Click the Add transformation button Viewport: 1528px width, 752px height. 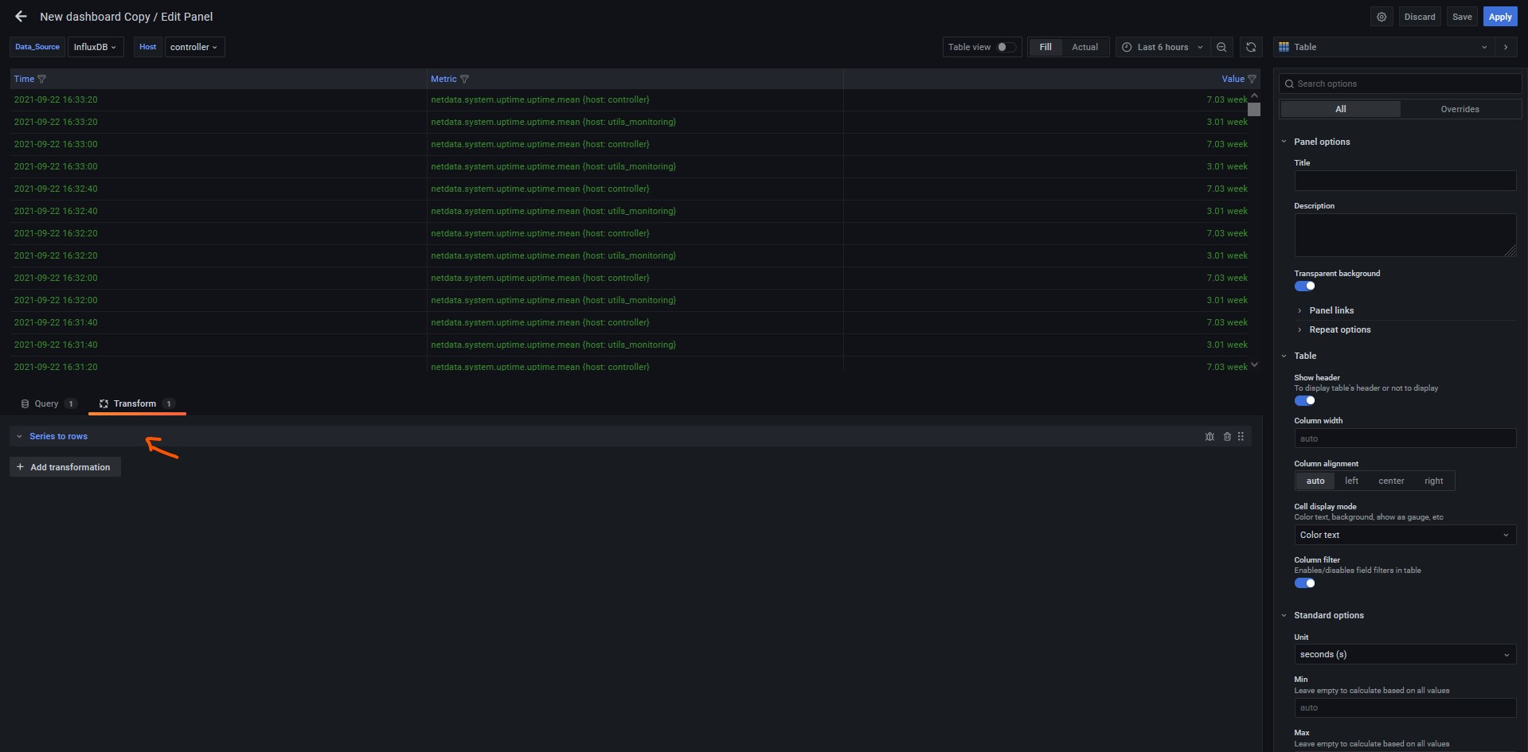pos(65,467)
